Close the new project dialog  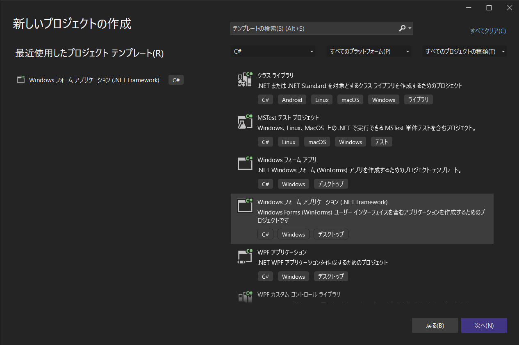click(509, 8)
